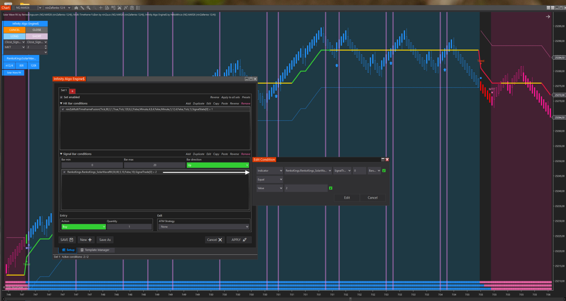Open the Indicators icon in chart toolbar
Screen dimensions: 566x301
point(126,8)
